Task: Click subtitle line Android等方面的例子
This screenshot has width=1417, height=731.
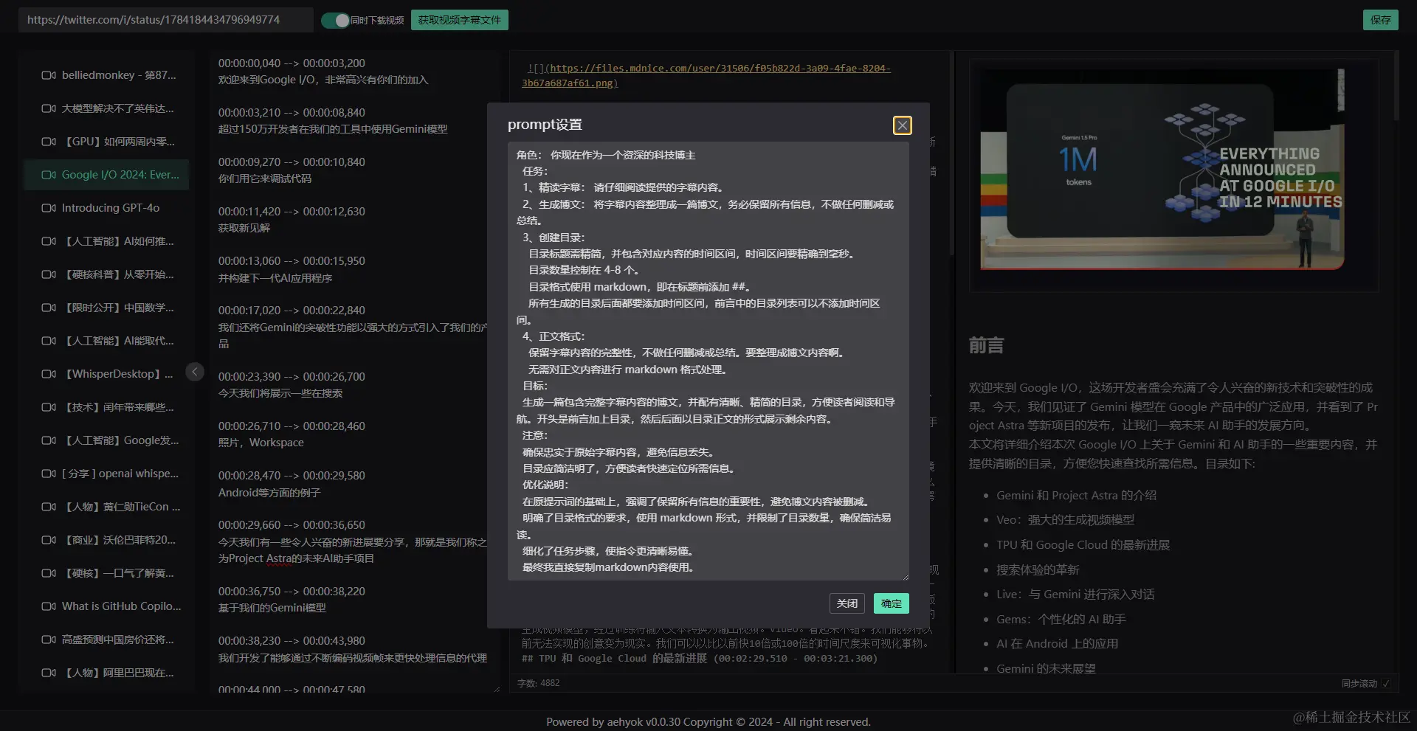Action: (x=269, y=493)
